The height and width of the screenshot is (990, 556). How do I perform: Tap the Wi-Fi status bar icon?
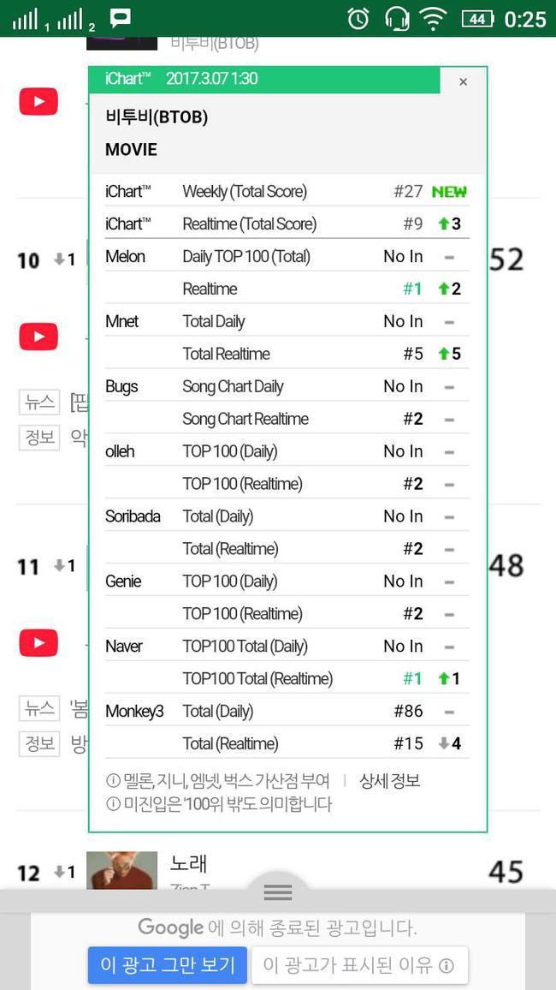[x=435, y=18]
